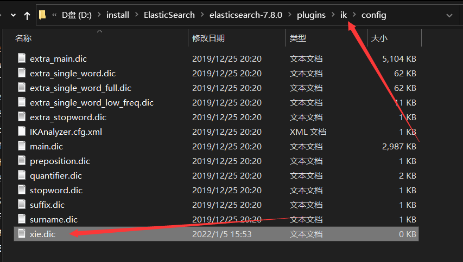Click the main.dic file icon

click(x=22, y=146)
